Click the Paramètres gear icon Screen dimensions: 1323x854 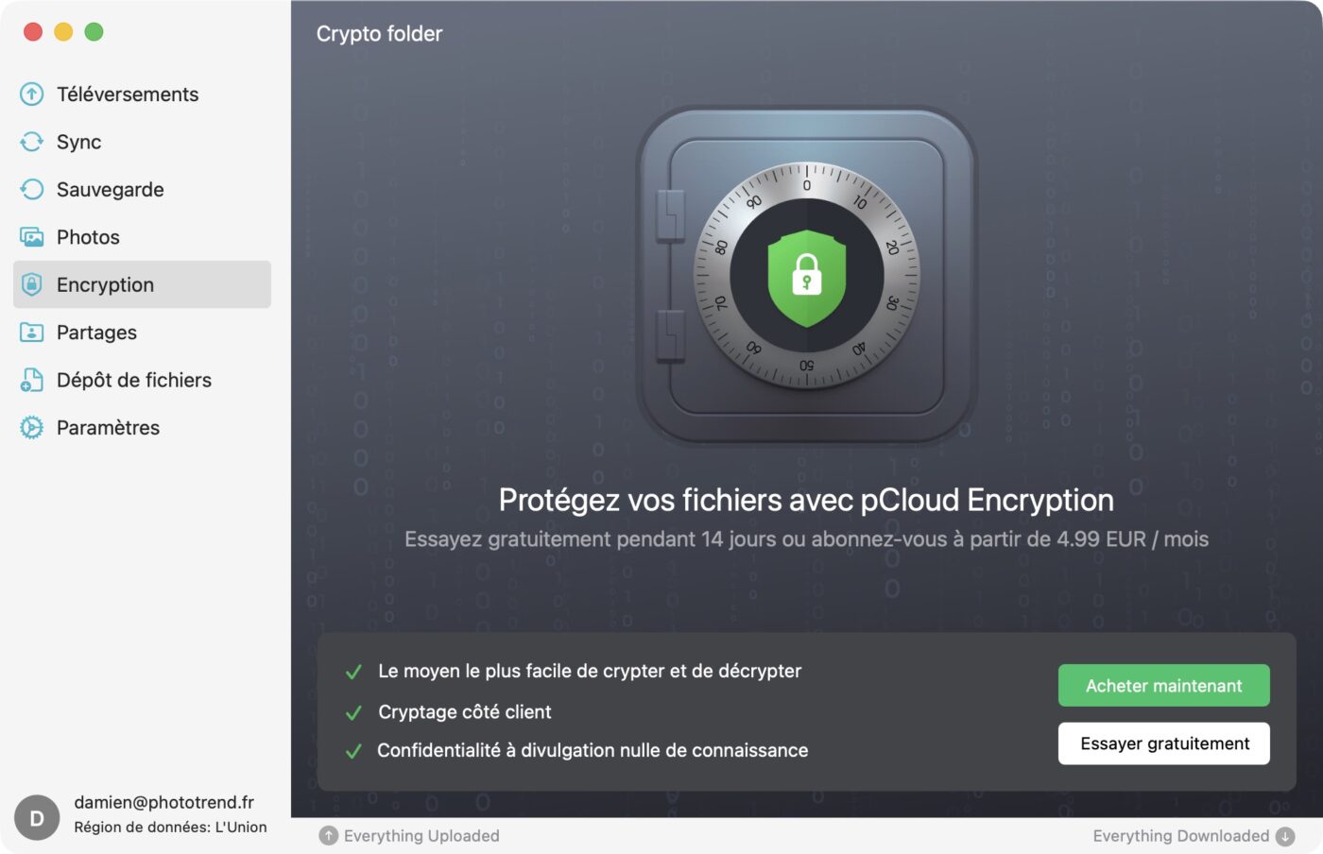tap(32, 428)
